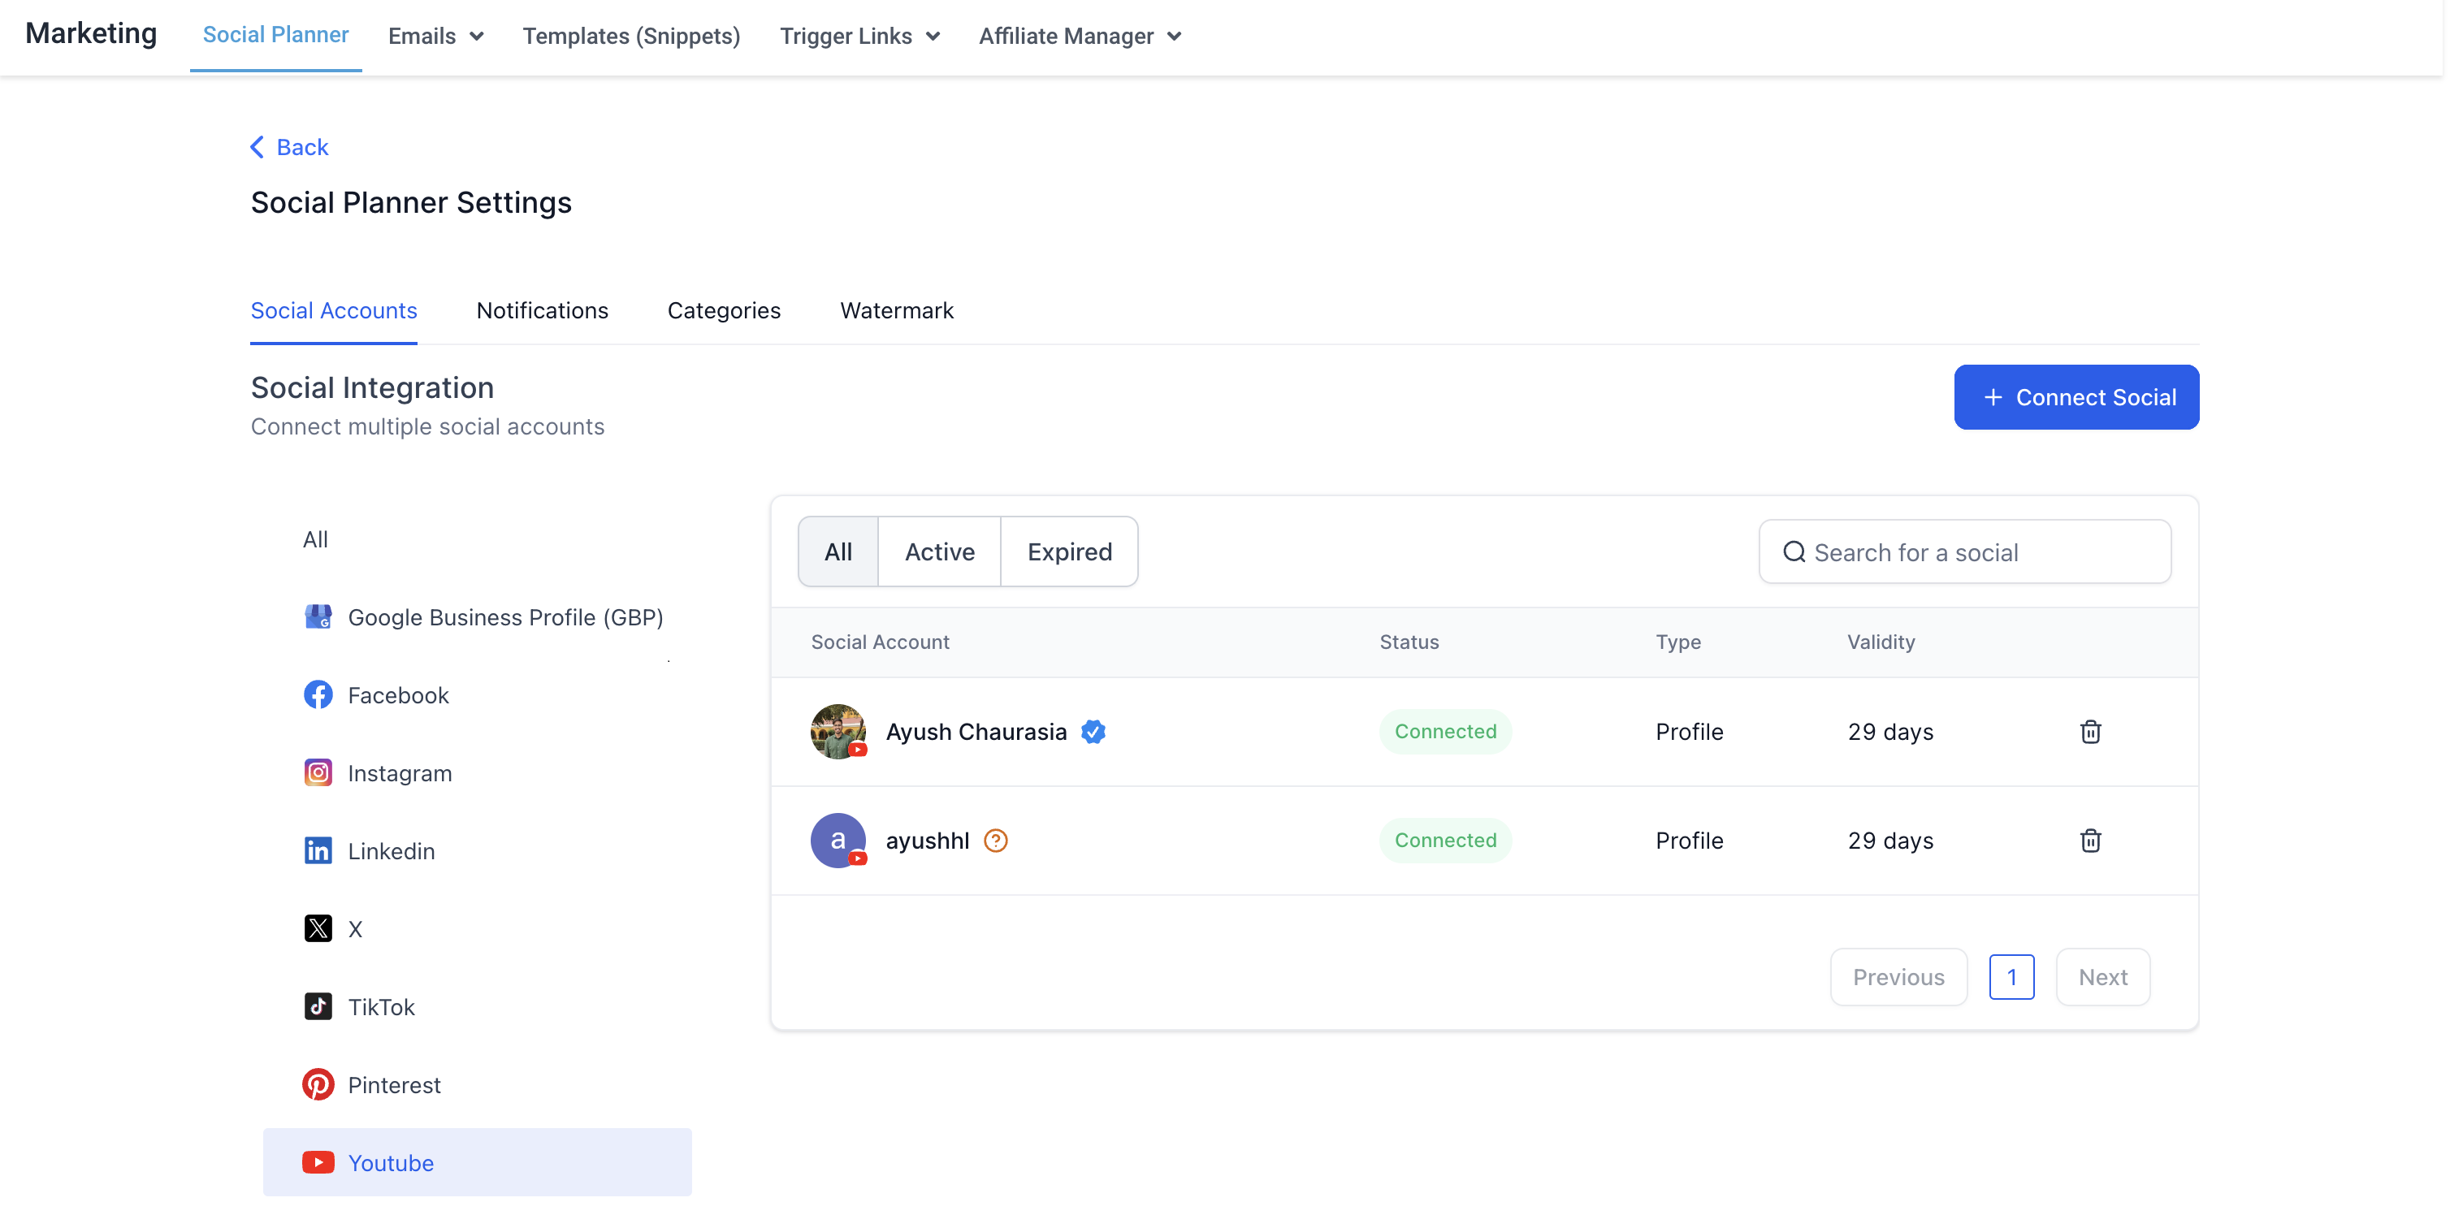Click Connected status for Ayush Chaurasia

1446,732
